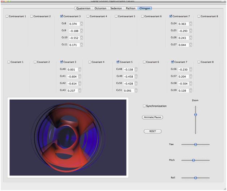The width and height of the screenshot is (227, 191).
Task: Click the stepper beside the Cc24 field
Action: pyautogui.click(x=190, y=24)
